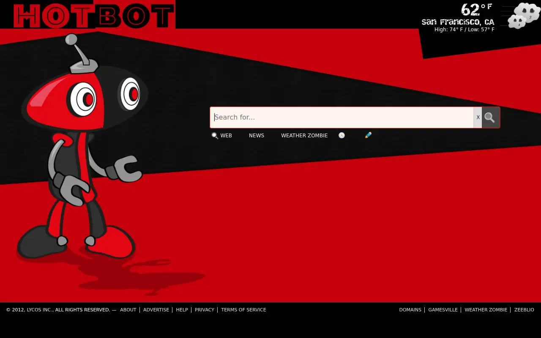Click the HotBot logo
The image size is (541, 338).
[93, 16]
